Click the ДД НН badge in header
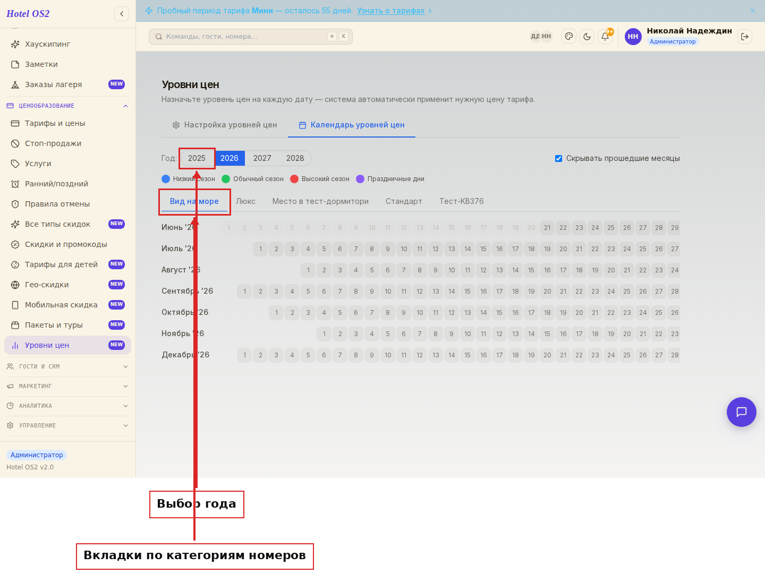The height and width of the screenshot is (582, 765). pos(541,37)
